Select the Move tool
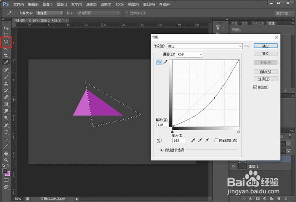Screen dimensions: 296x202 click(6, 28)
